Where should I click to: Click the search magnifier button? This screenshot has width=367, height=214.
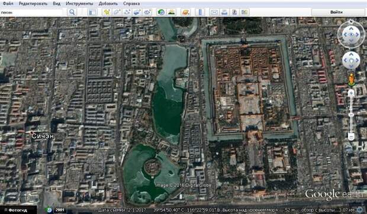tap(72, 12)
